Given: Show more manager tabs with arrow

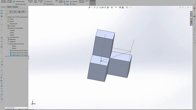Looking at the screenshot, I should tap(27, 12).
